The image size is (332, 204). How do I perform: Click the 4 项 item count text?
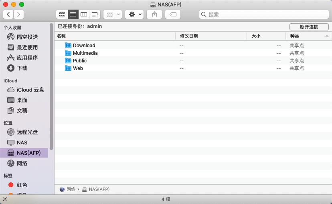pyautogui.click(x=166, y=199)
